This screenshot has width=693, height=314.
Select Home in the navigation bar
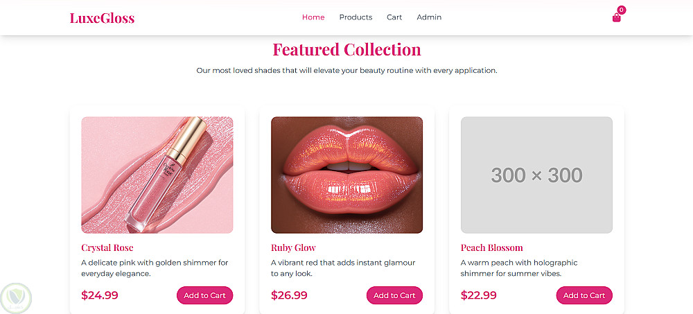click(x=313, y=17)
